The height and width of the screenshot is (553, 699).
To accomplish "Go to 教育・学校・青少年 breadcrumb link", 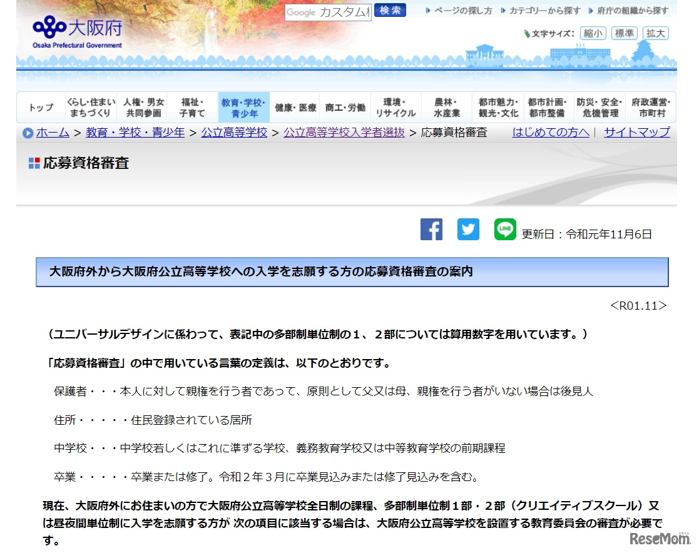I will [x=135, y=133].
